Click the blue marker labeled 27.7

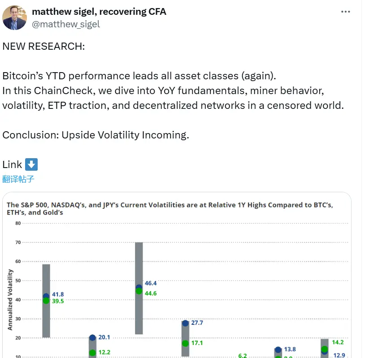pos(185,323)
